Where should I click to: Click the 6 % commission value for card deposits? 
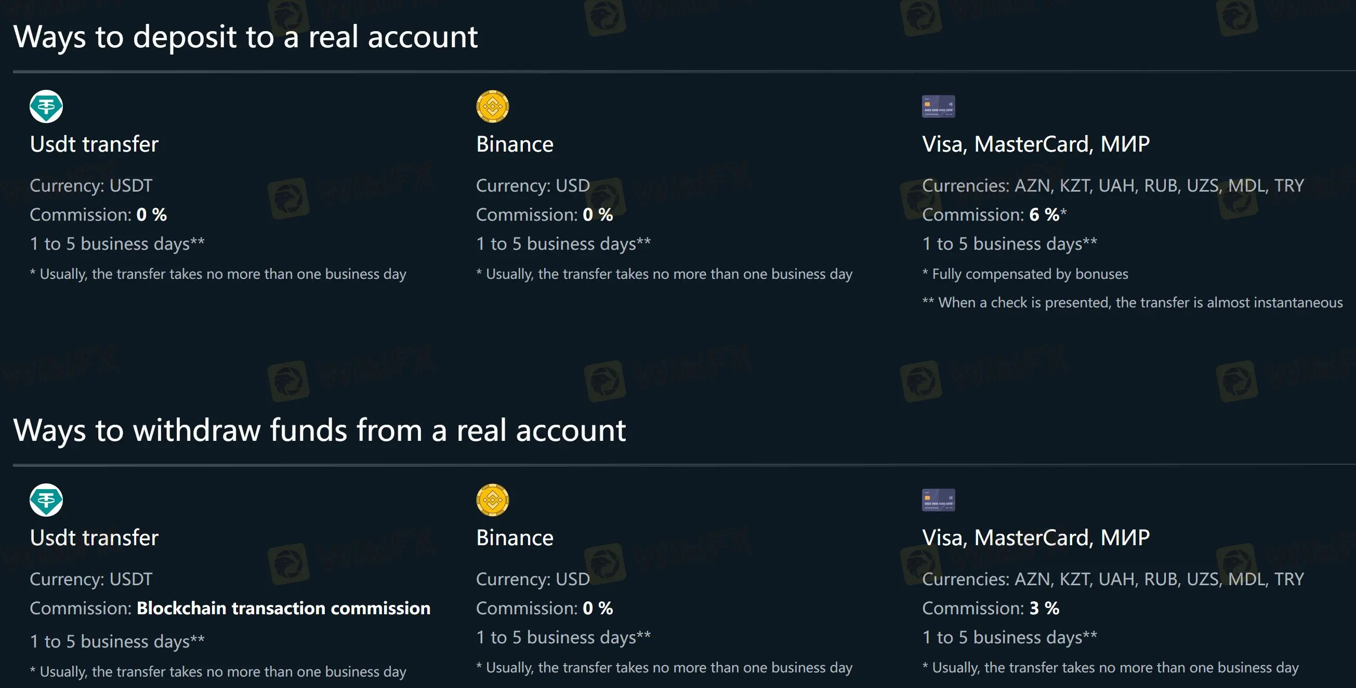pos(1044,214)
